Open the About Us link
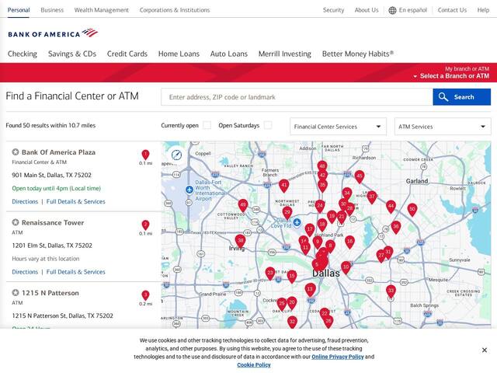This screenshot has width=497, height=373. pyautogui.click(x=367, y=10)
